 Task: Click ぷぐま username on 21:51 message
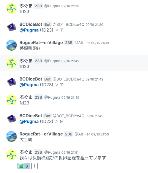point(26,152)
